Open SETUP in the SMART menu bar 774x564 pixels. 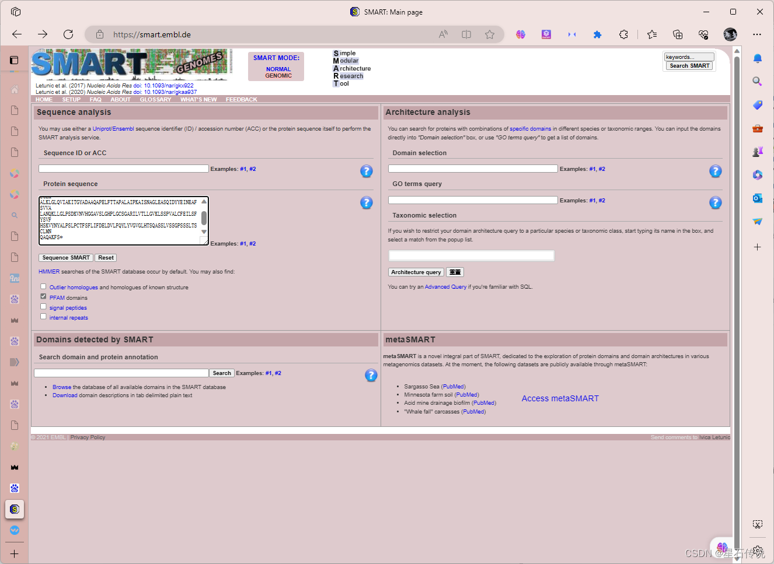pyautogui.click(x=71, y=100)
